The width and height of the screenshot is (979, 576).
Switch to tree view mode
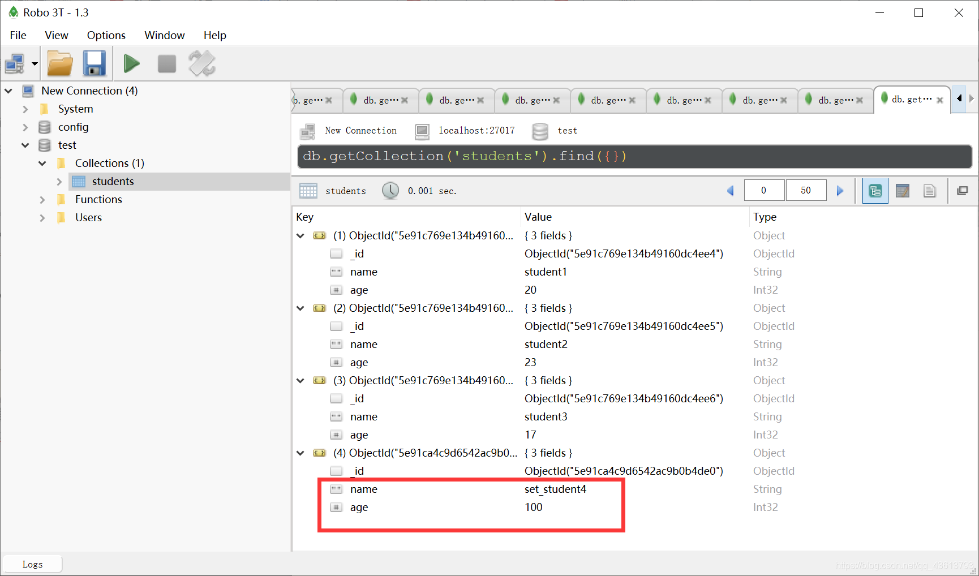click(x=875, y=191)
